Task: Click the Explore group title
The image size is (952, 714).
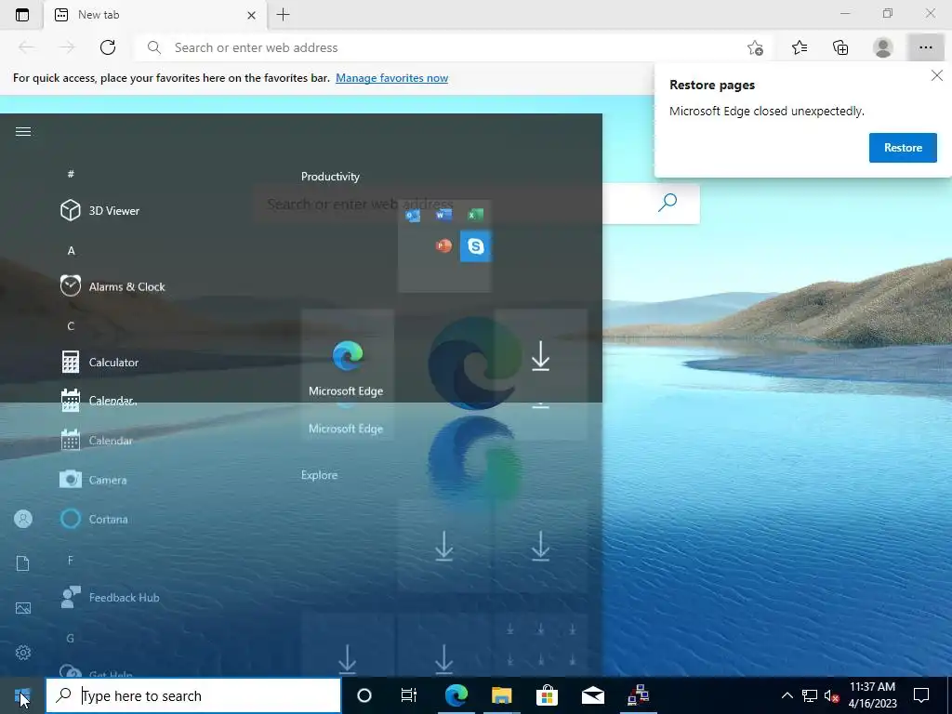Action: [x=320, y=475]
